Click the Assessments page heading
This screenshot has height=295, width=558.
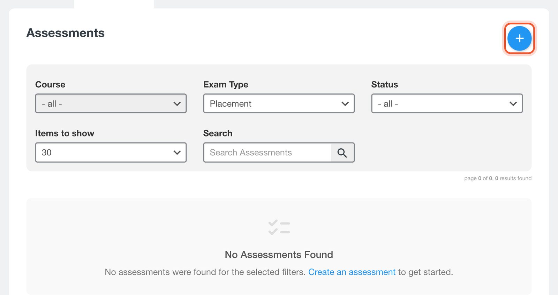click(x=66, y=33)
